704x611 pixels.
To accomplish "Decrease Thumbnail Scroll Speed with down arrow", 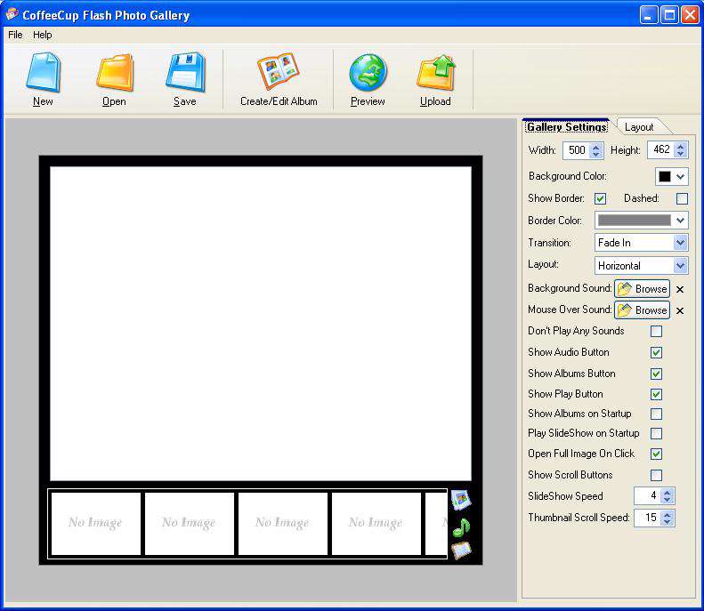I will tap(668, 522).
